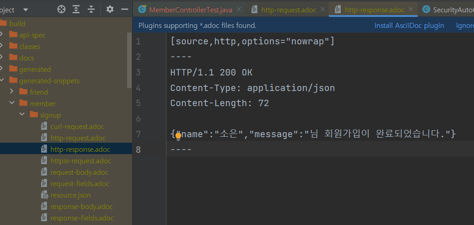
Task: Open the Project view dropdown arrow
Action: pyautogui.click(x=25, y=10)
